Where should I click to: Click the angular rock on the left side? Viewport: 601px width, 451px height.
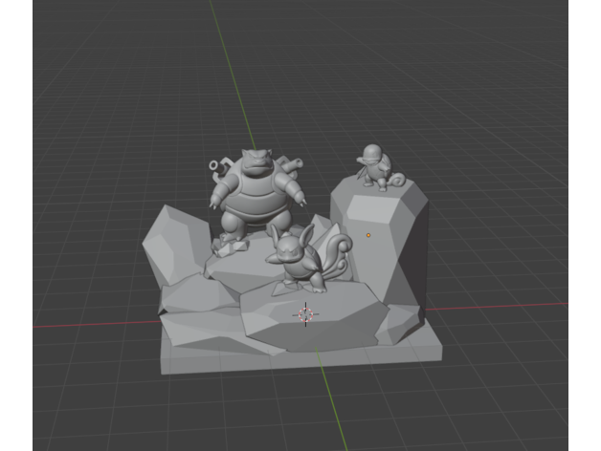tap(172, 244)
